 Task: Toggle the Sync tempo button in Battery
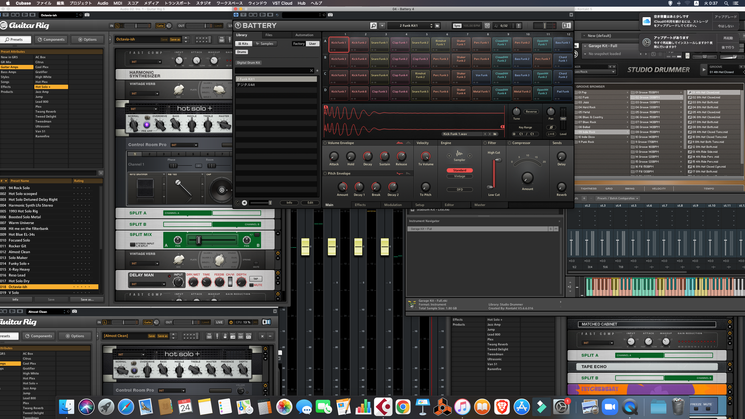(457, 26)
